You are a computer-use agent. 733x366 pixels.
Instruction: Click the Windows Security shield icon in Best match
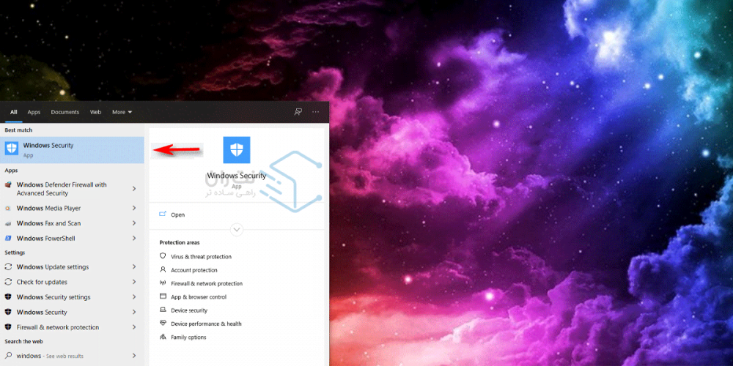(x=12, y=149)
